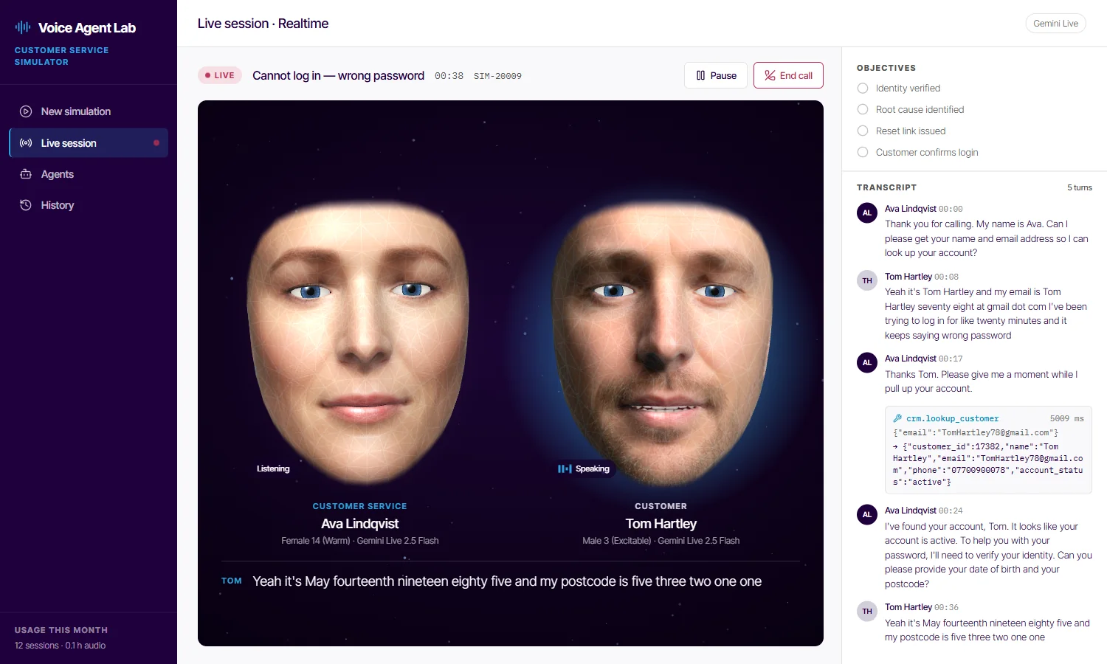Open the Agents page
Screen dimensions: 1107x664
coord(89,174)
